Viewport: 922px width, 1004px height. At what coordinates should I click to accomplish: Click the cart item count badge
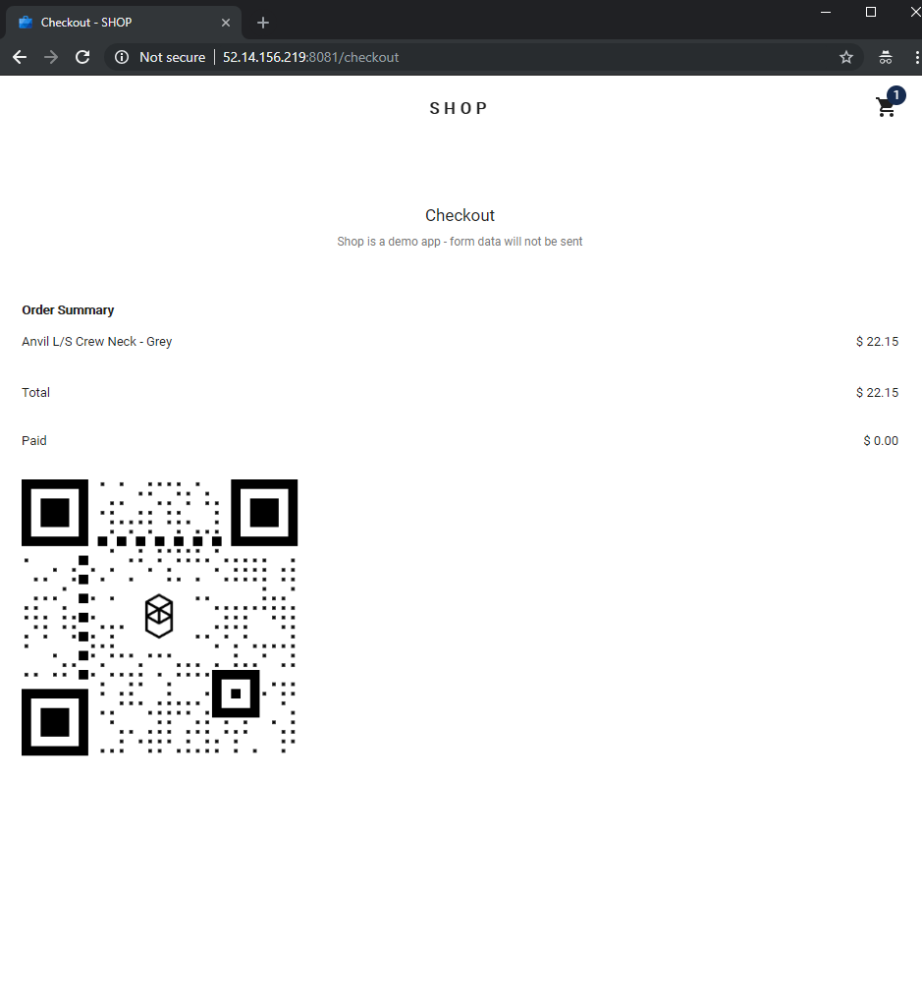[896, 95]
